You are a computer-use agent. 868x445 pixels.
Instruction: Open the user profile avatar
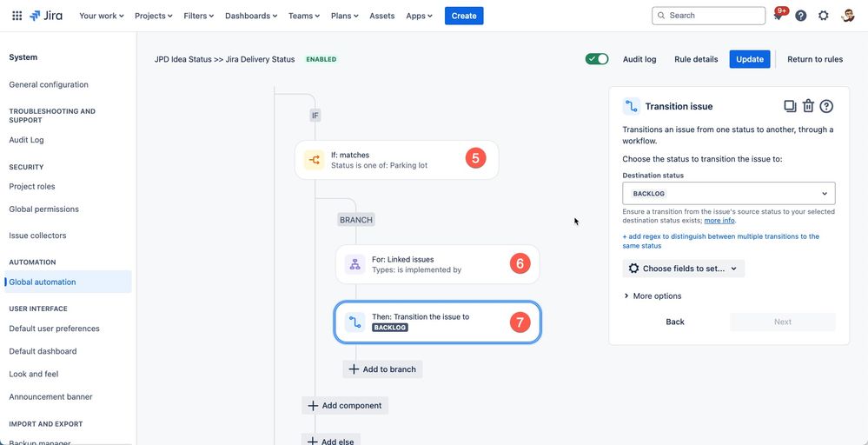(x=847, y=16)
